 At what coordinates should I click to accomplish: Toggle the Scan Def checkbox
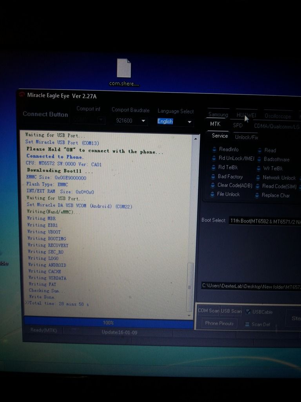tap(247, 324)
